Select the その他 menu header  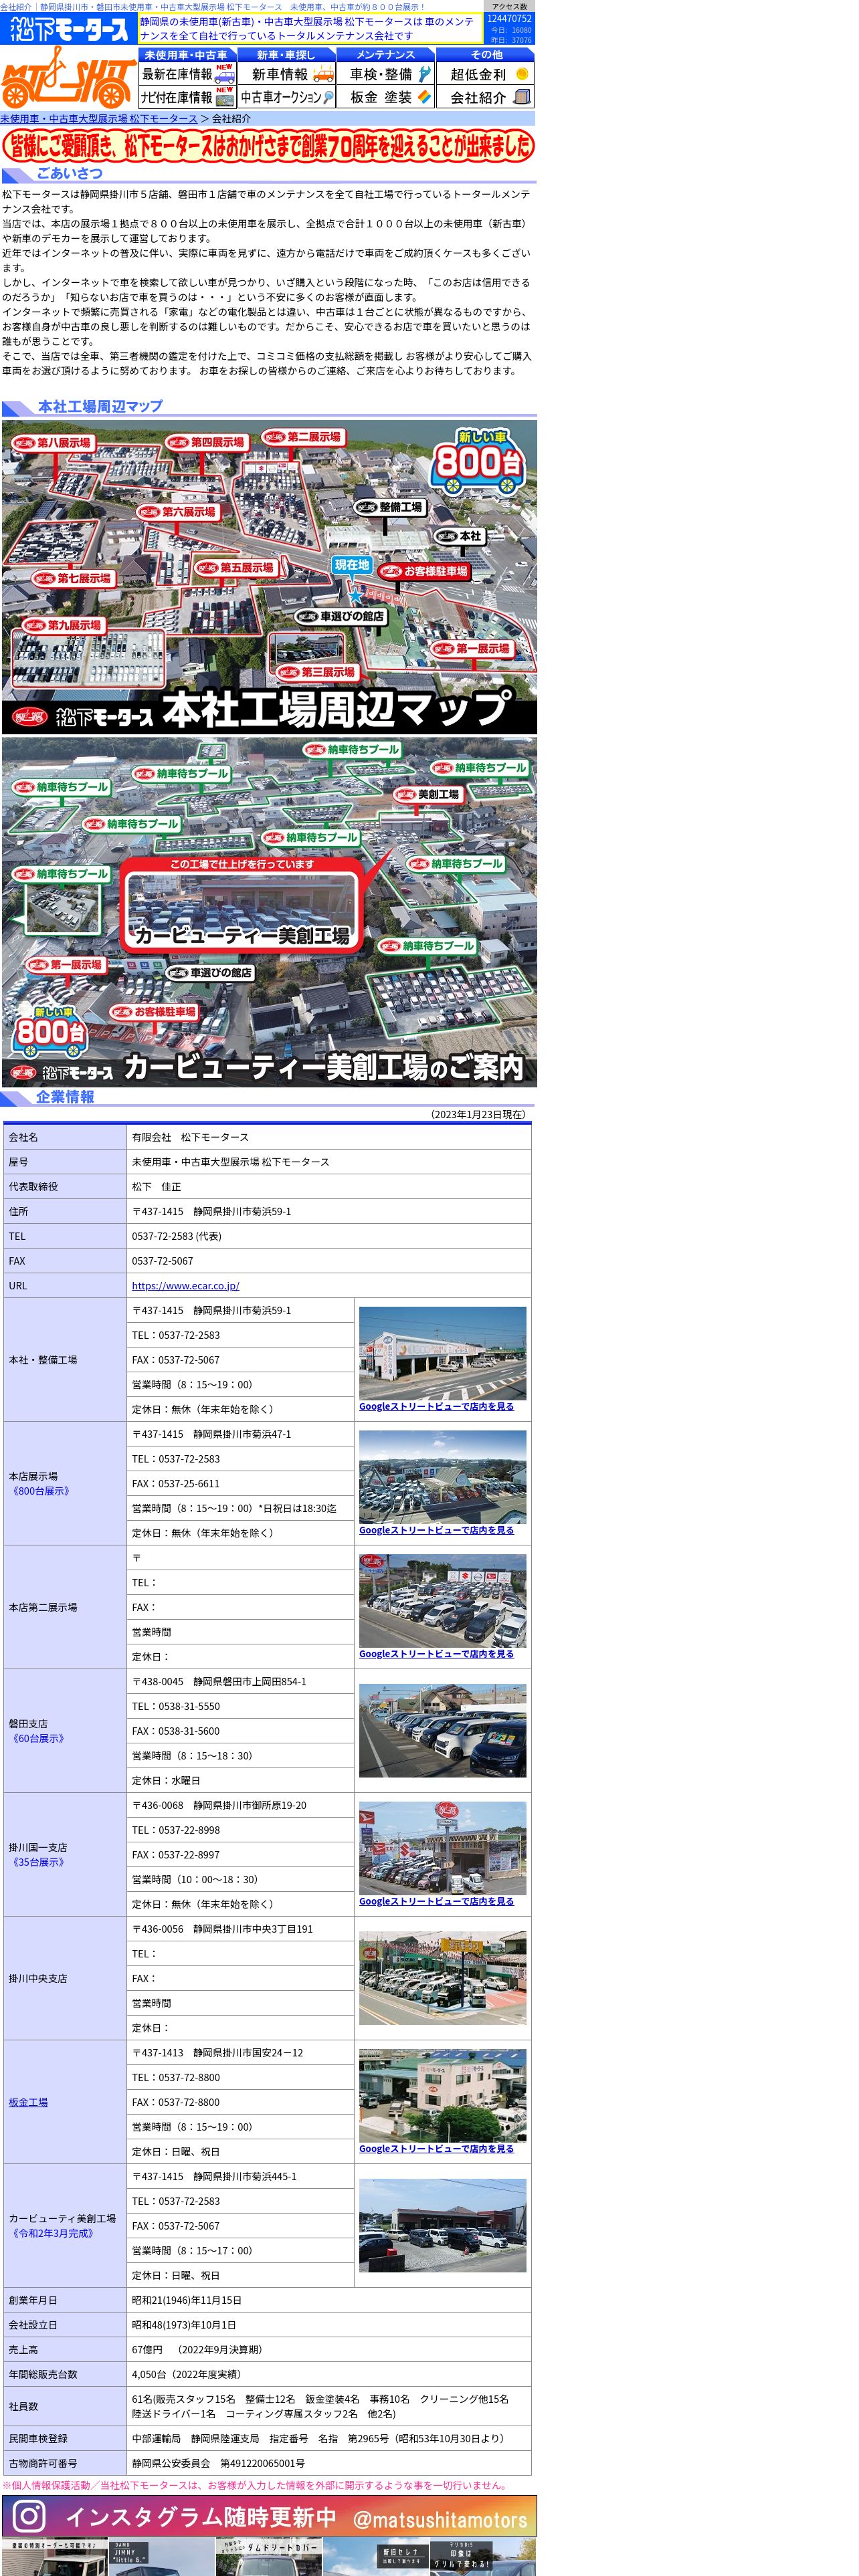click(x=485, y=55)
